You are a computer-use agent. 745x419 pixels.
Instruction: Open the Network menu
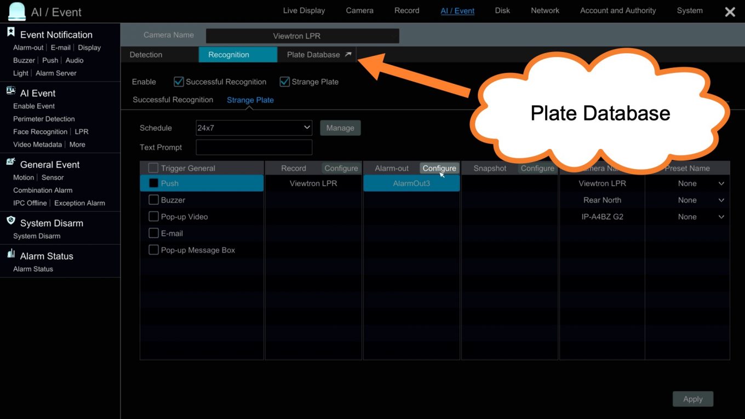coord(545,10)
